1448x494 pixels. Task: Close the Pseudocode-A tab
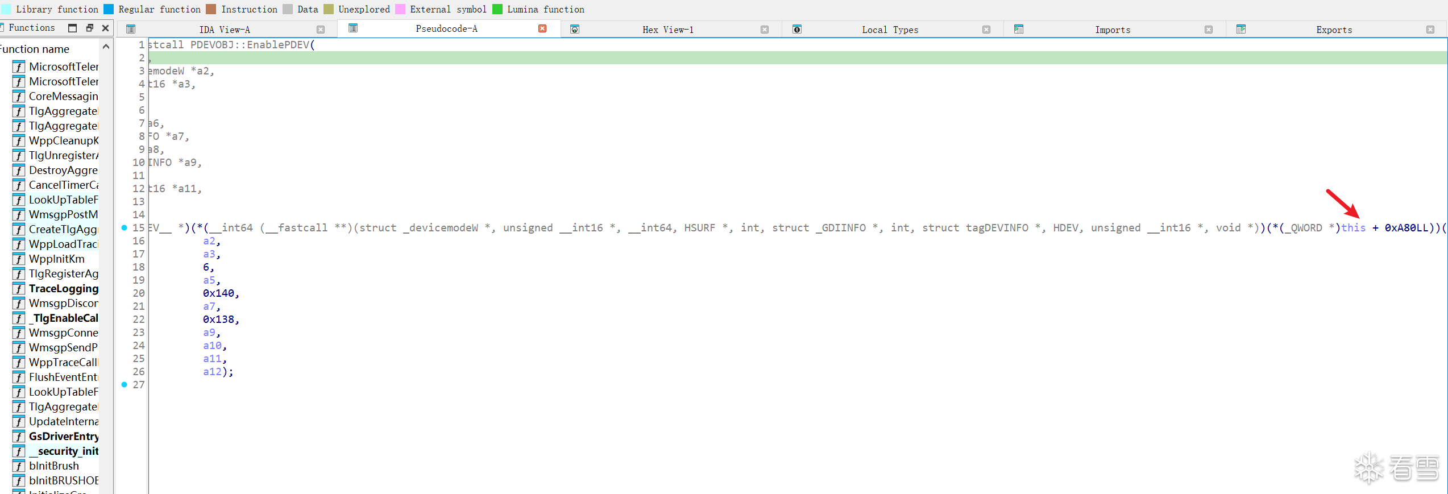click(x=542, y=28)
